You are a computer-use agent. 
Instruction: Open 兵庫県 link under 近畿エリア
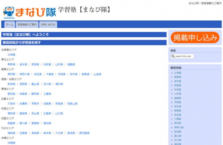[x=23, y=104]
